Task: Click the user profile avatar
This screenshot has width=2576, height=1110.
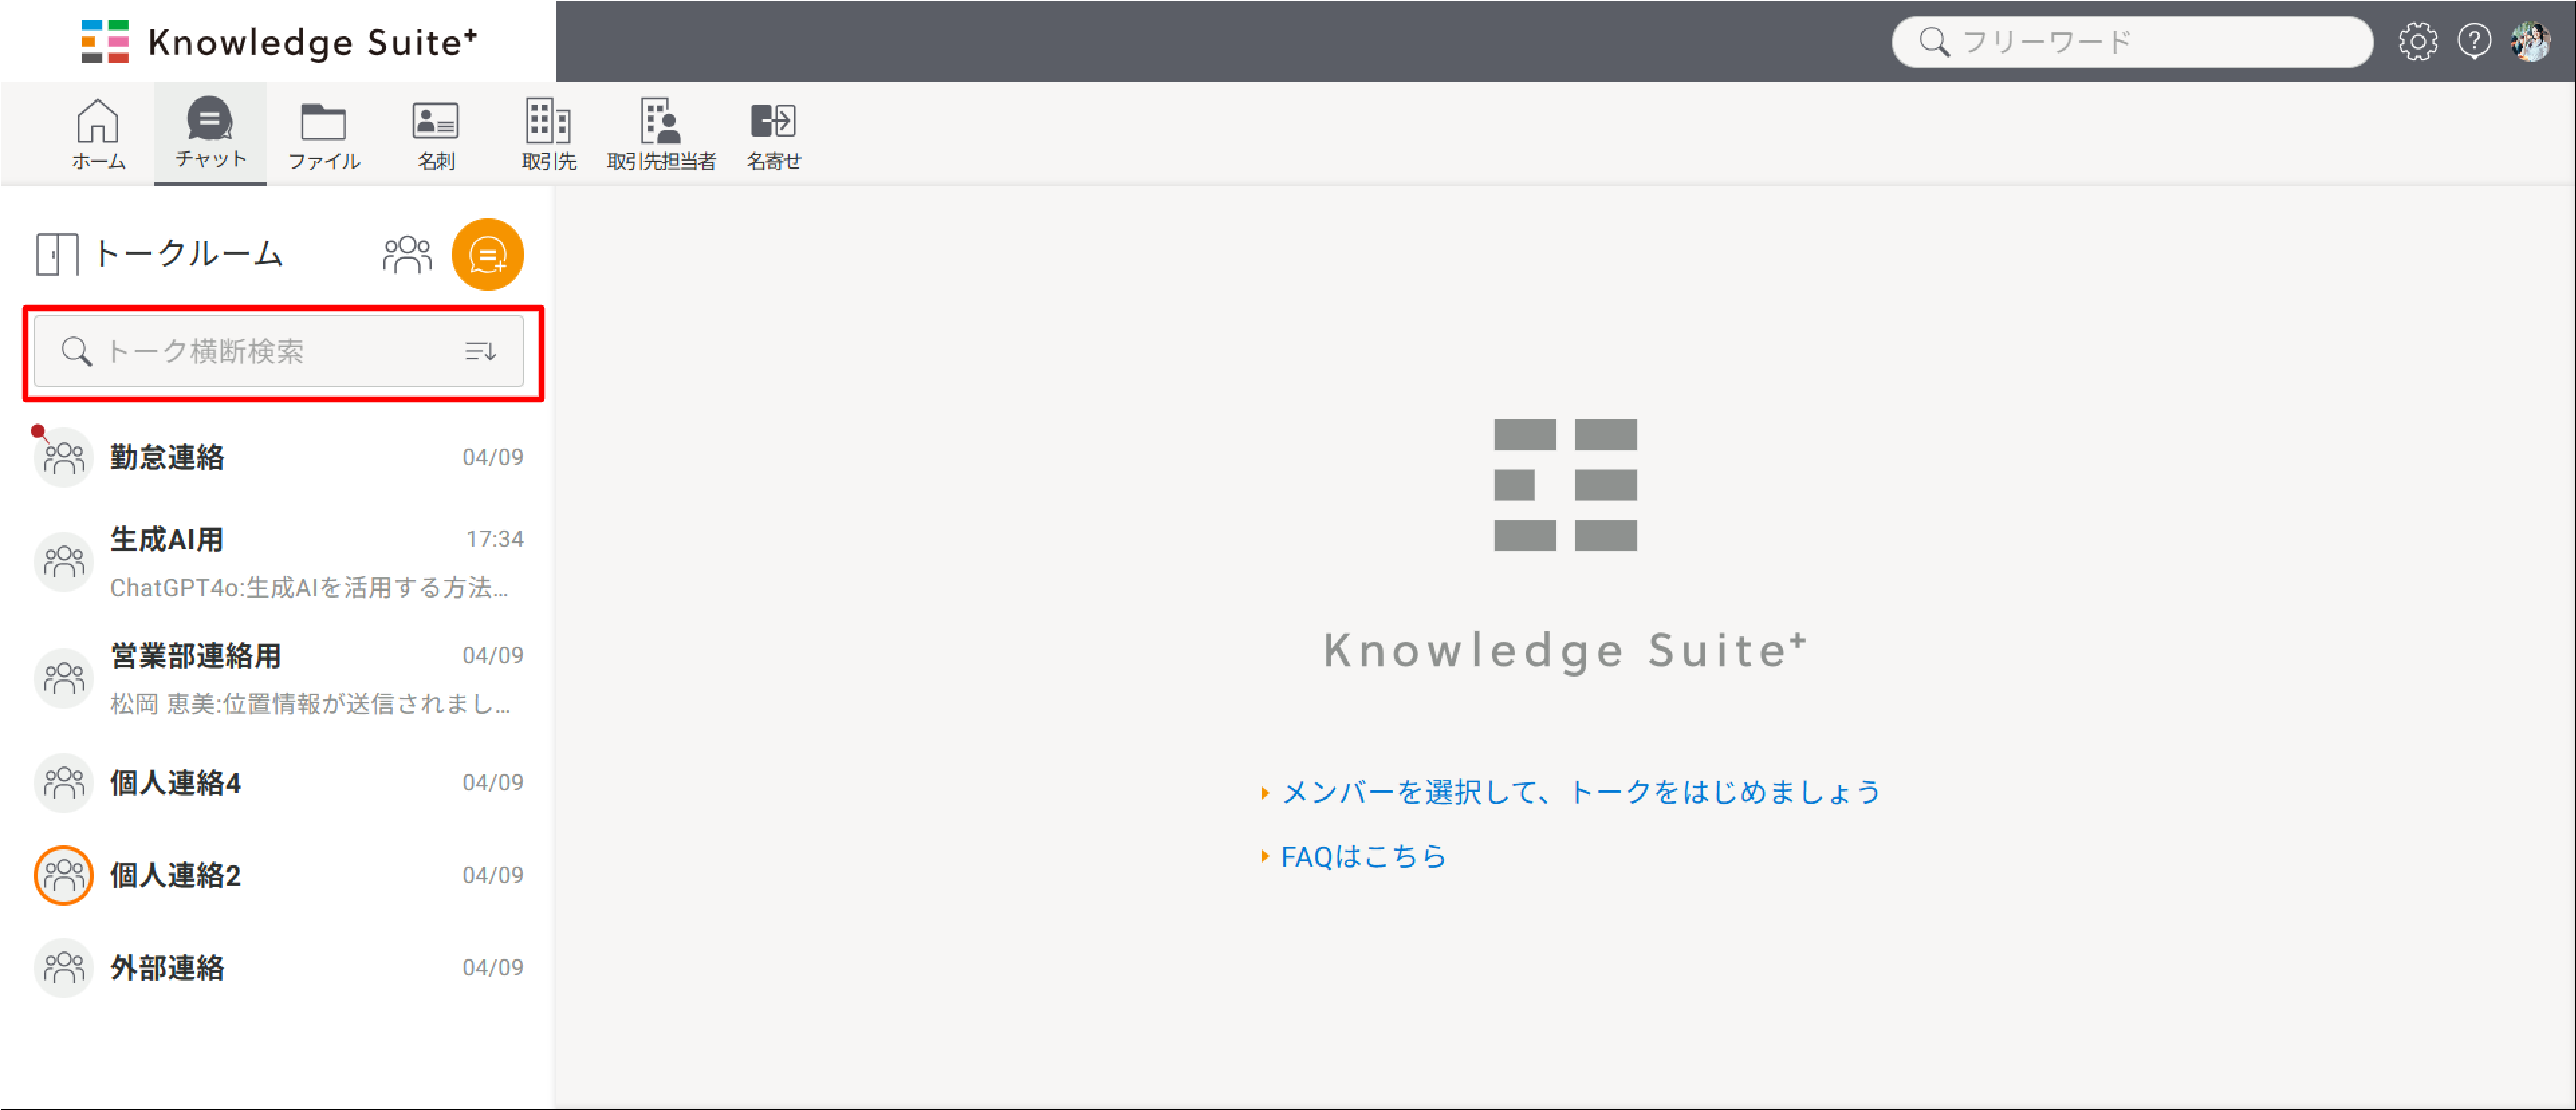Action: [2531, 42]
